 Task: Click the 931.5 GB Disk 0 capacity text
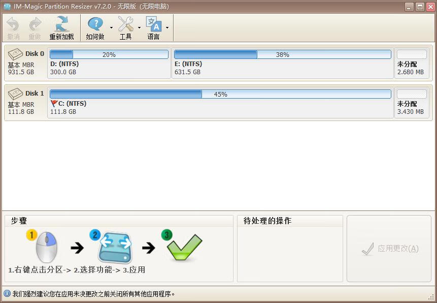tap(21, 72)
